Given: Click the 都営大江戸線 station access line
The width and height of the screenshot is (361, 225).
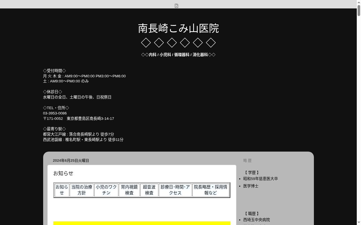Looking at the screenshot, I should (78, 134).
